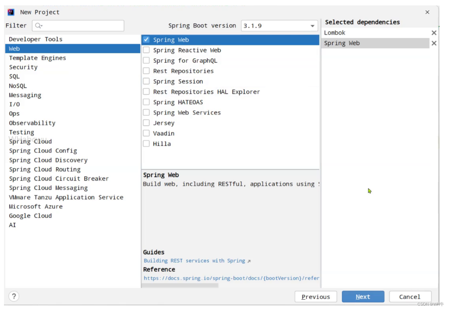Viewport: 450px width, 310px height.
Task: Select the Spring Cloud Routing category
Action: tap(73, 169)
